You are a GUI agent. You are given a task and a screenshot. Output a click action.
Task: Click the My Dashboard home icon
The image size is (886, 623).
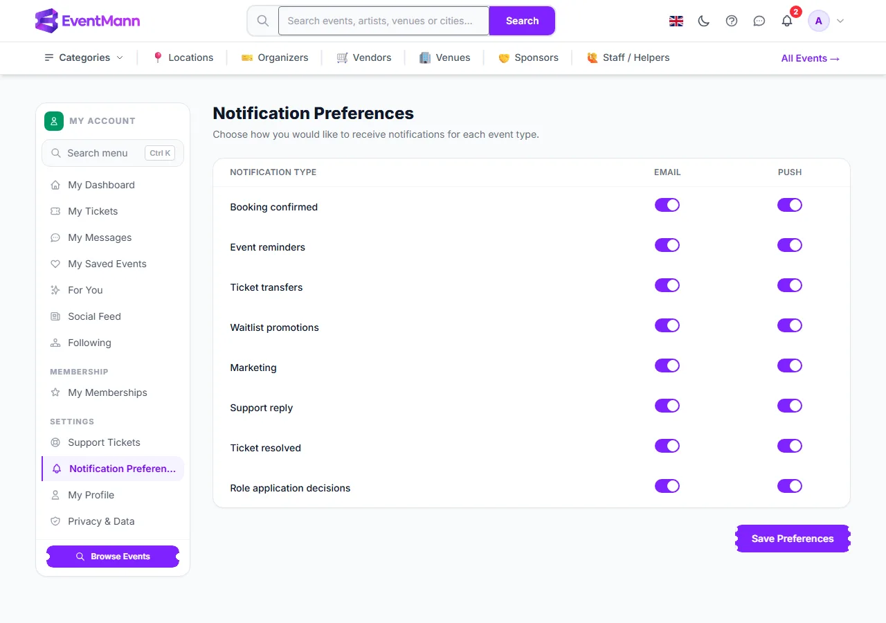click(x=55, y=185)
